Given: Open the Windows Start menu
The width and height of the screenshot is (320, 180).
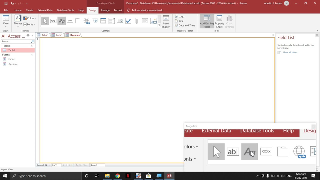Looking at the screenshot, I should [x=5, y=176].
